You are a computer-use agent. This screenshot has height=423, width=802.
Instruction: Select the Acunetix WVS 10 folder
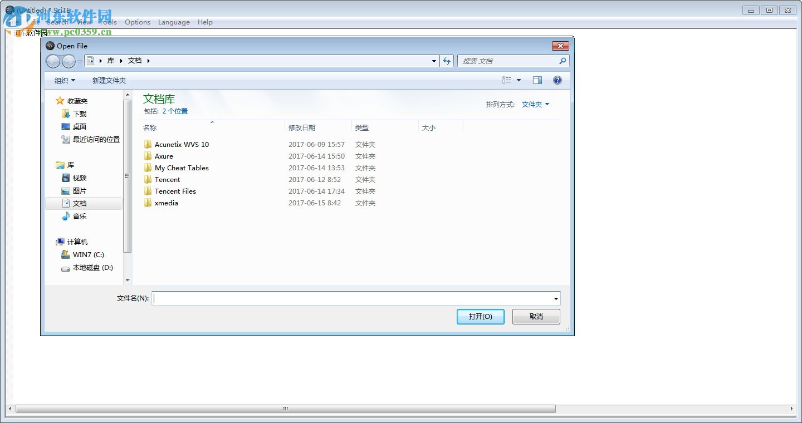coord(176,144)
